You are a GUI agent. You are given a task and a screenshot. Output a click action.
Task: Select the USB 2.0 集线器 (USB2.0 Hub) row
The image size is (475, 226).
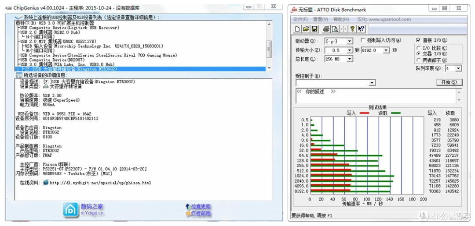click(50, 32)
